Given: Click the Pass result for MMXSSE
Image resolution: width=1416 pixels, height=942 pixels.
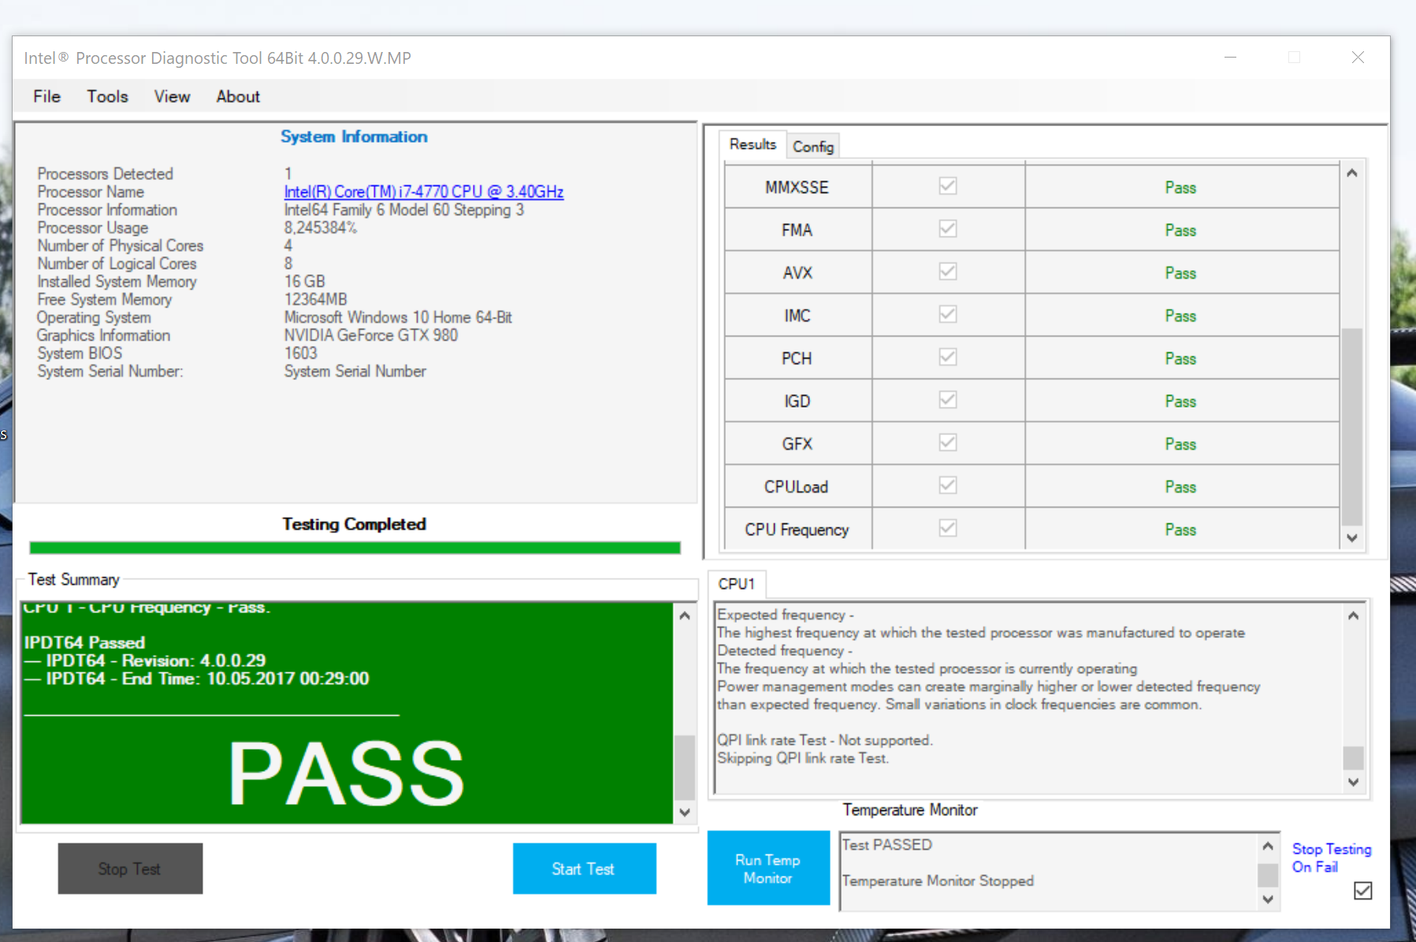Looking at the screenshot, I should pos(1180,187).
